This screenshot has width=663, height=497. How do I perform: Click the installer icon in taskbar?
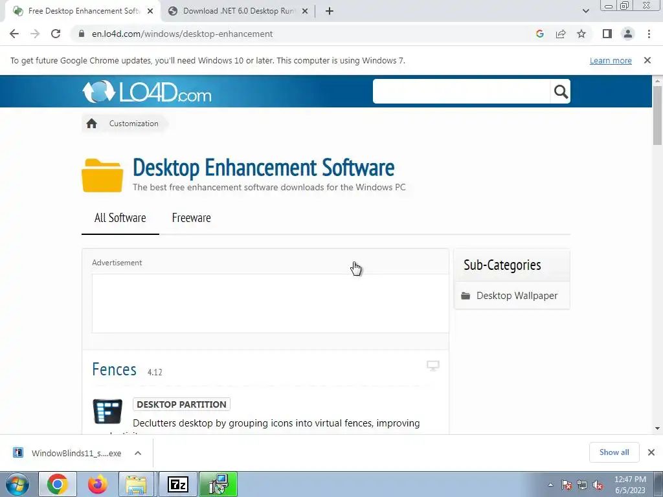pyautogui.click(x=218, y=484)
